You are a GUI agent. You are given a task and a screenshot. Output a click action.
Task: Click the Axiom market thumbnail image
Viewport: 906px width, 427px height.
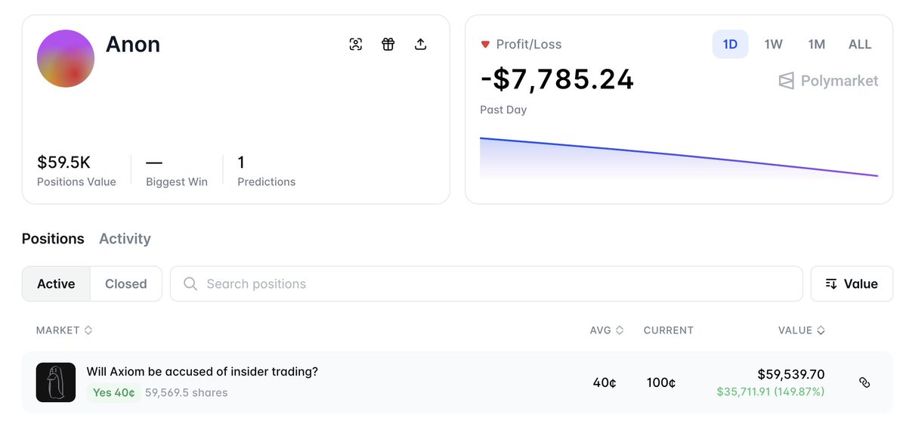(x=56, y=382)
